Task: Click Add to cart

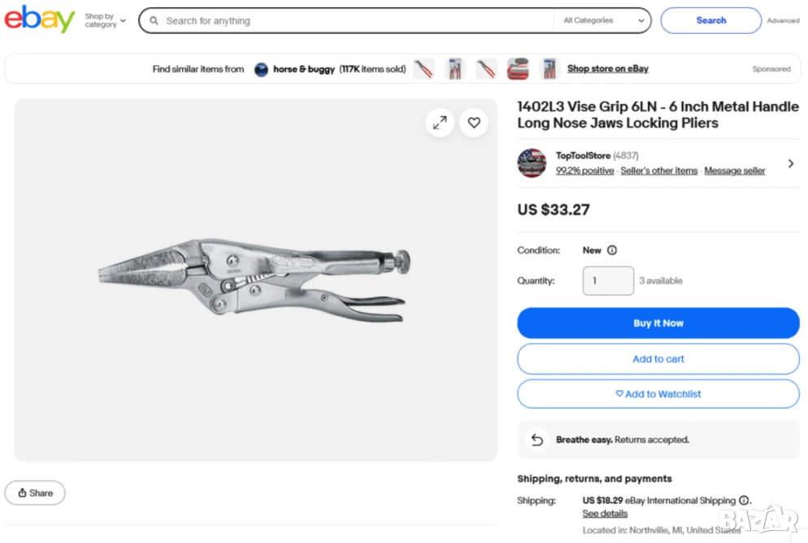Action: [658, 358]
